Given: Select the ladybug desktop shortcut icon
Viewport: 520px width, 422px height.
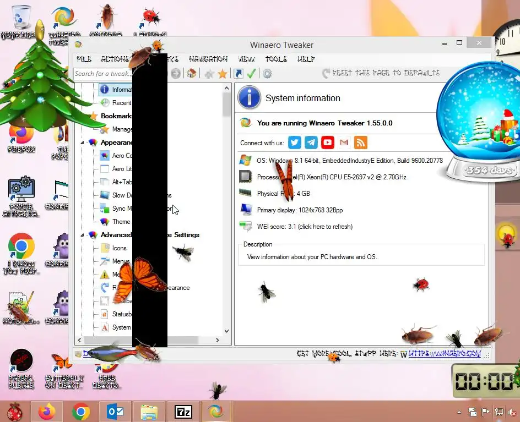Looking at the screenshot, I should point(150,20).
